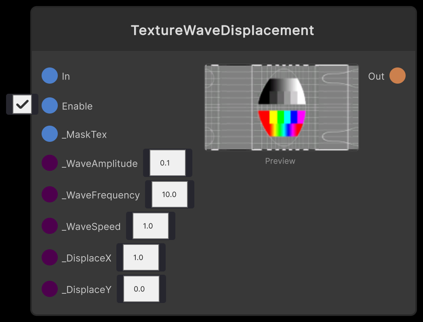Click the _DisplaceY input port
Screen dimensions: 423x322
(x=49, y=289)
